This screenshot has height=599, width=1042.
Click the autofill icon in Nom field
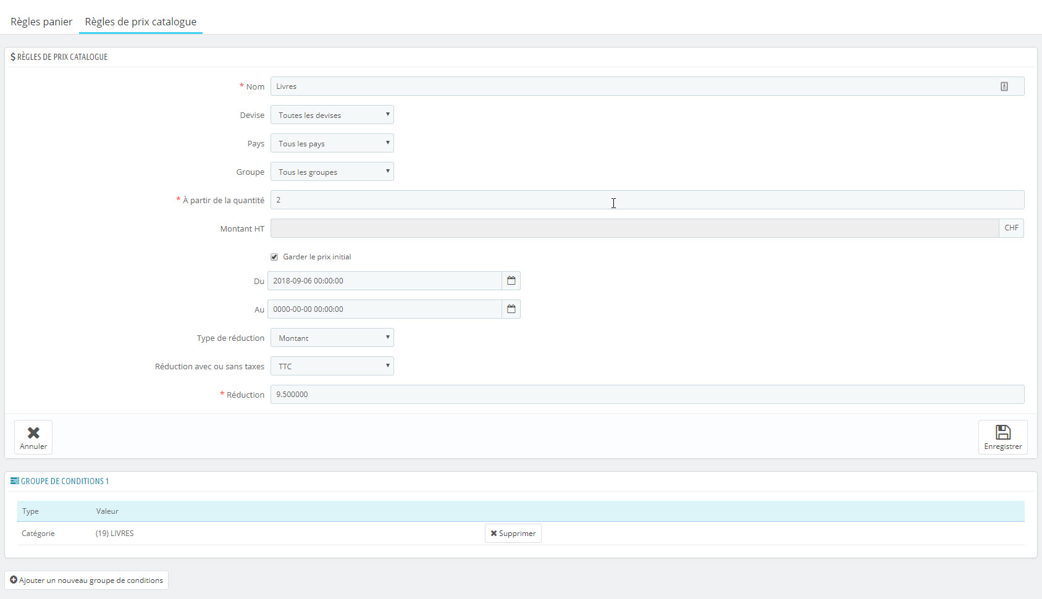1004,86
